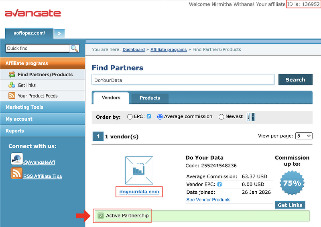Viewport: 321px width, 227px height.
Task: Choose the Newest sort radio option
Action: coord(221,117)
